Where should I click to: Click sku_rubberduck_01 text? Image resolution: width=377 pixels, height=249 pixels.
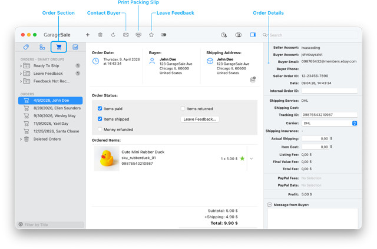pyautogui.click(x=139, y=158)
